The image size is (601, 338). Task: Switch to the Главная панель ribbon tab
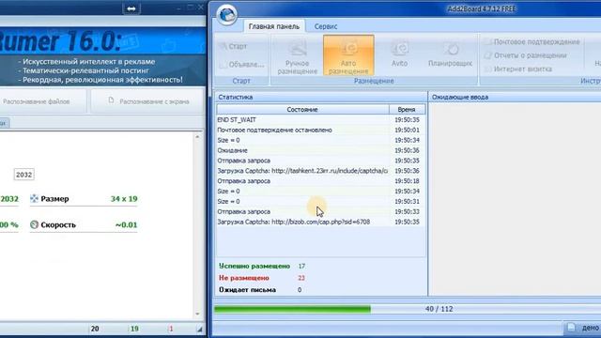pos(273,26)
